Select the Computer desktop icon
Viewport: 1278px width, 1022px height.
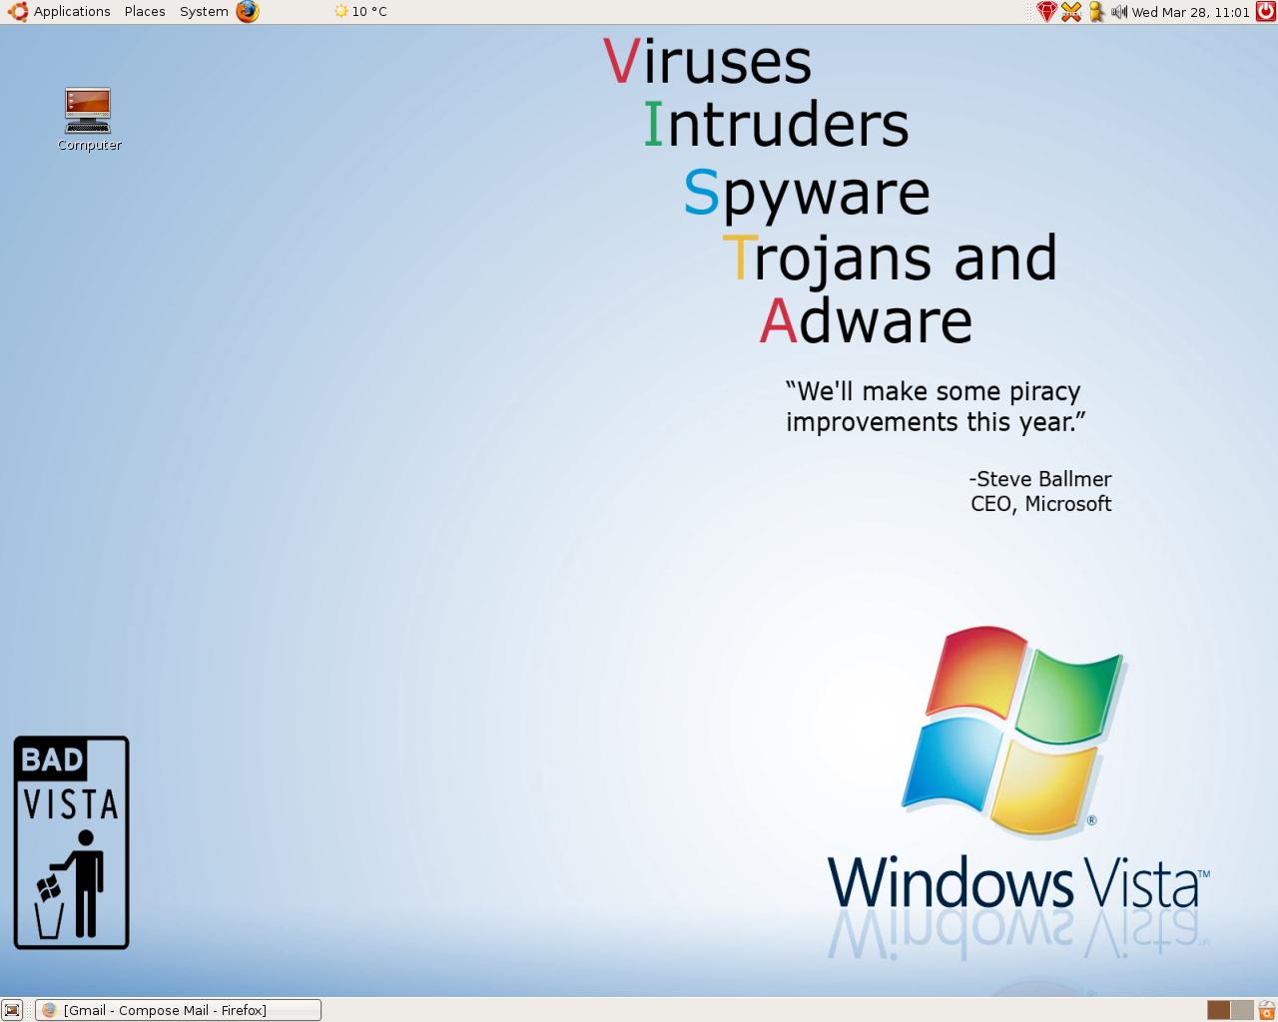(x=89, y=120)
